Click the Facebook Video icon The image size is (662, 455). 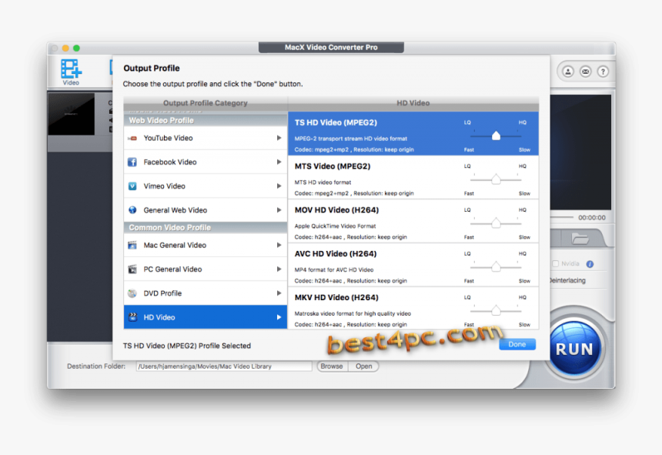point(132,162)
